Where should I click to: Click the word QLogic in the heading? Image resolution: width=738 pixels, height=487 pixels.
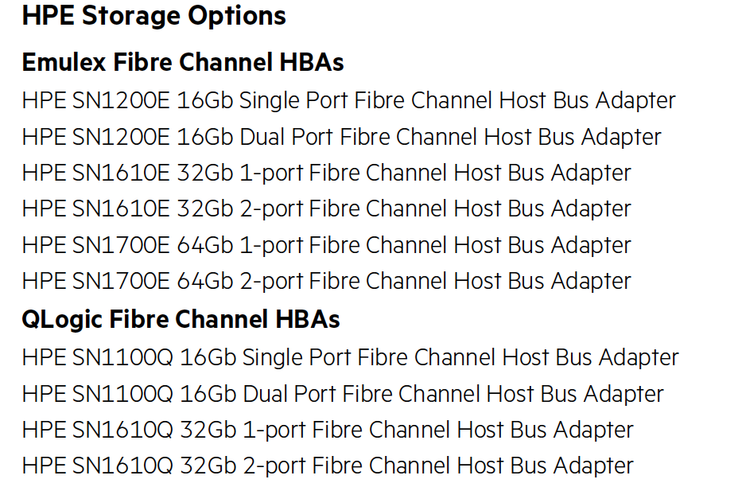(x=63, y=321)
